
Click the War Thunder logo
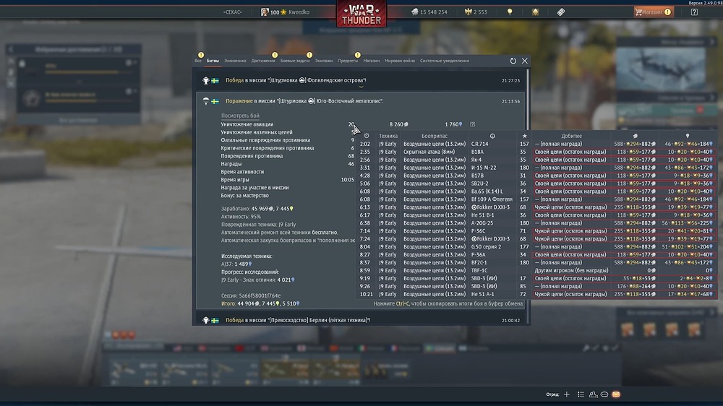tap(361, 14)
